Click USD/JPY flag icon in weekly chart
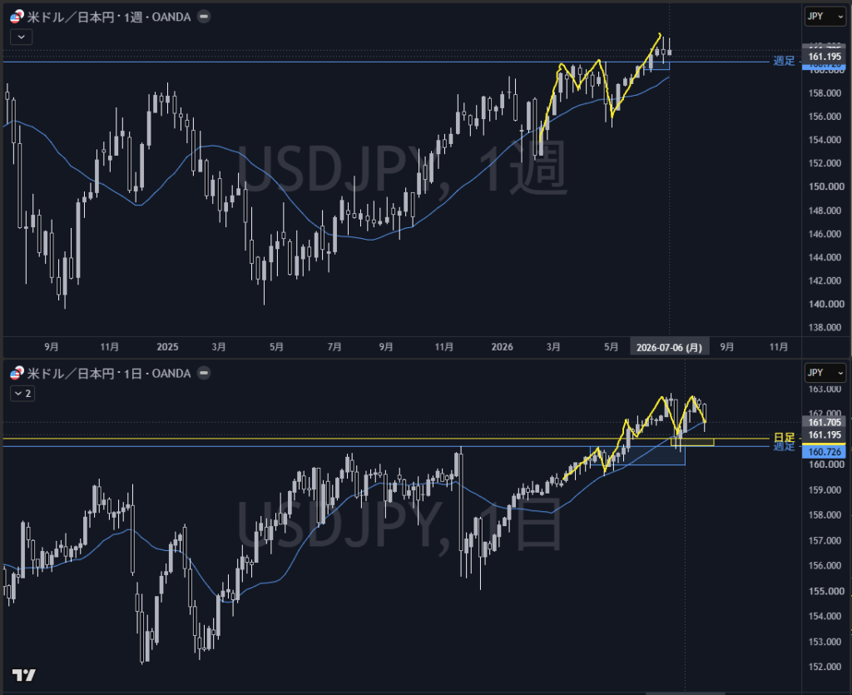Screen dimensions: 852x695 coord(17,17)
